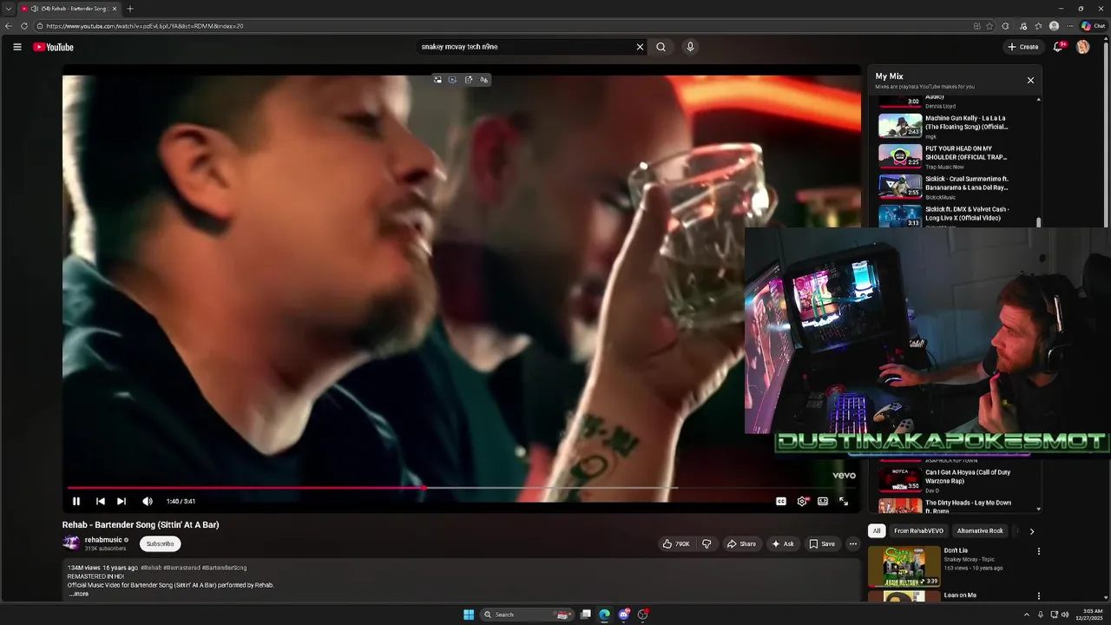Show more filter chips arrow
The height and width of the screenshot is (625, 1111).
tap(1031, 530)
